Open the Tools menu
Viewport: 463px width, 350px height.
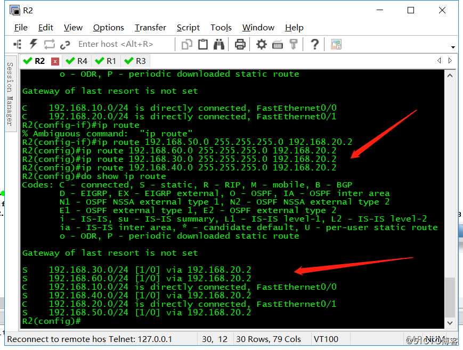pyautogui.click(x=221, y=28)
